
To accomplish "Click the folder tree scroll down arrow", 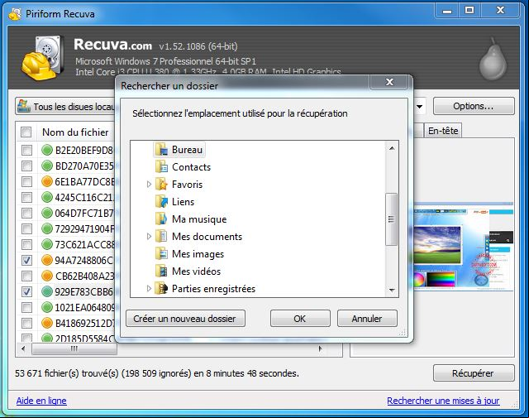I will click(392, 290).
